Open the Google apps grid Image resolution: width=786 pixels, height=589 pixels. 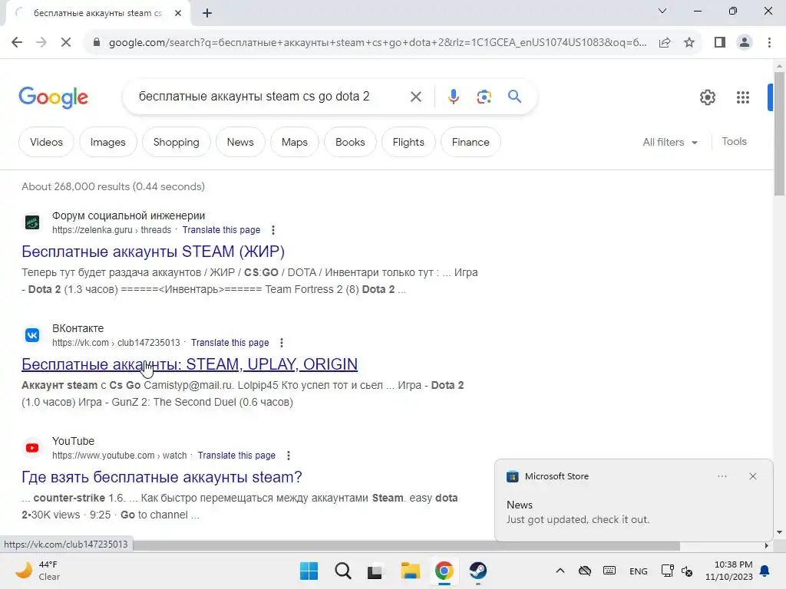point(742,97)
